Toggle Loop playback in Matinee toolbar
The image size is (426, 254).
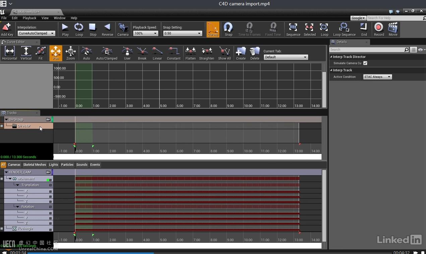(x=79, y=29)
